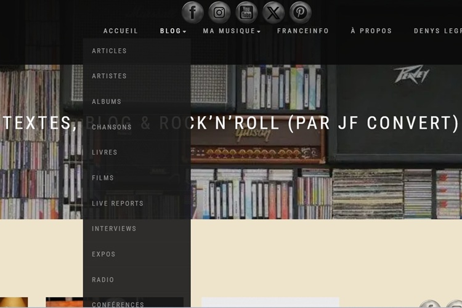This screenshot has width=462, height=308.
Task: Choose Chansons from the Blog submenu
Action: coord(137,127)
